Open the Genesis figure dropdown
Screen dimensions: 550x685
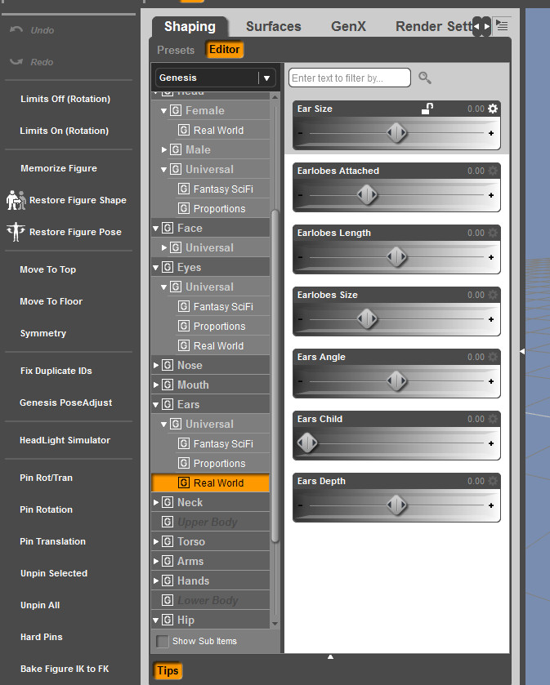click(x=216, y=78)
